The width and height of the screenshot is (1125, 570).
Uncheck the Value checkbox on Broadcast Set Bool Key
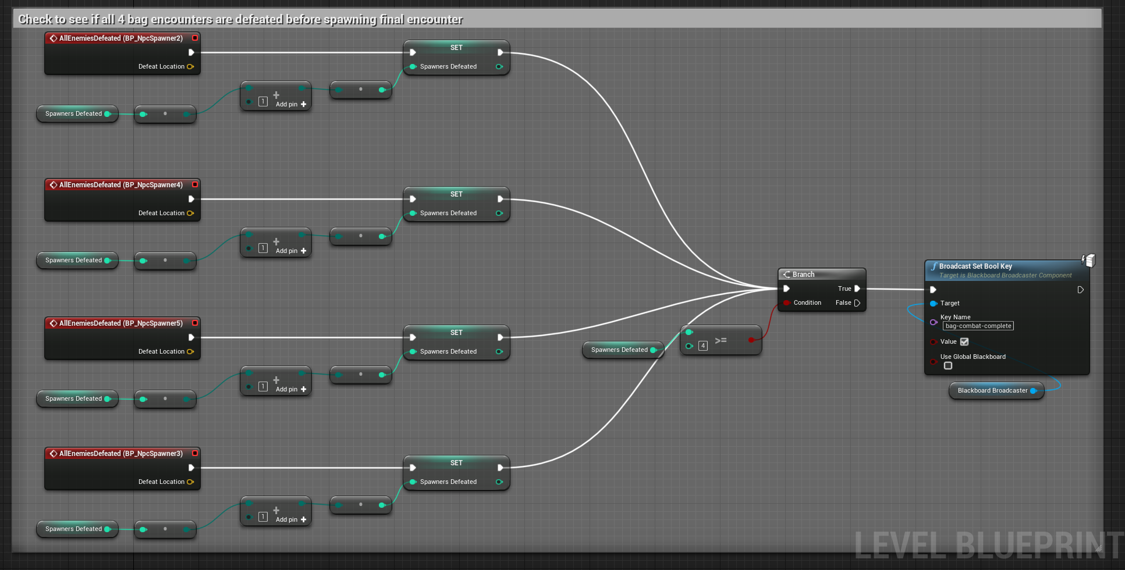964,342
